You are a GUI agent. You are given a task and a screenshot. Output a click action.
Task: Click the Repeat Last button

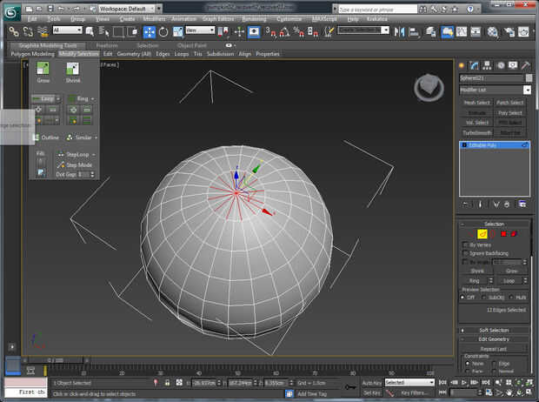coord(494,348)
